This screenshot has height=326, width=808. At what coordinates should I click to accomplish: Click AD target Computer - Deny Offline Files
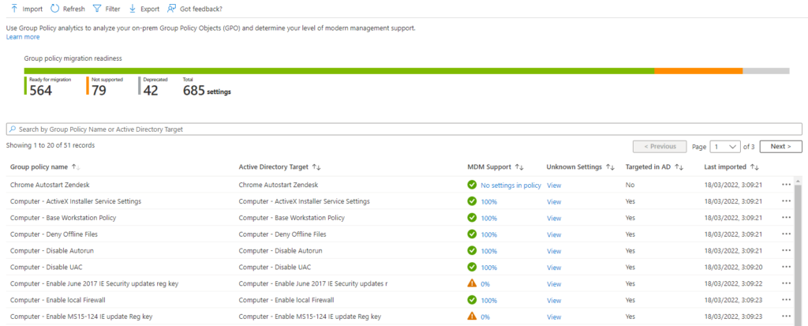click(x=282, y=234)
